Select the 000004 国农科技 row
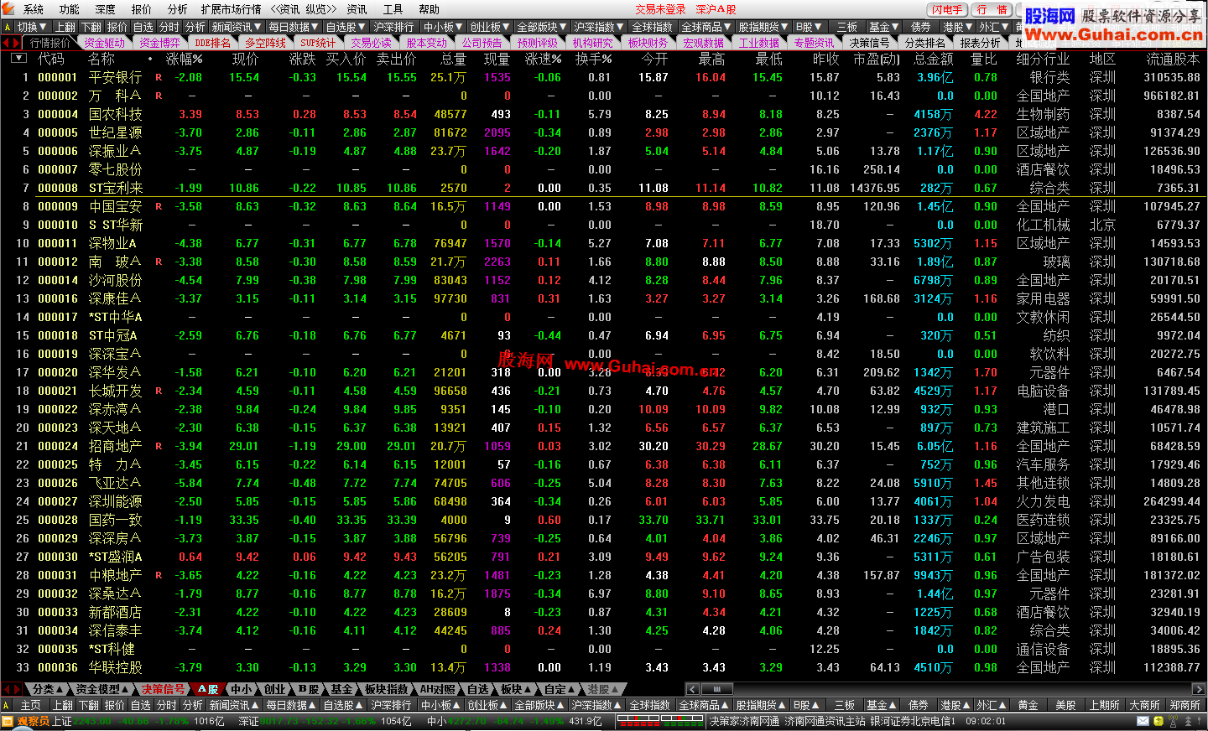Screen dimensions: 1208x731 coord(604,114)
